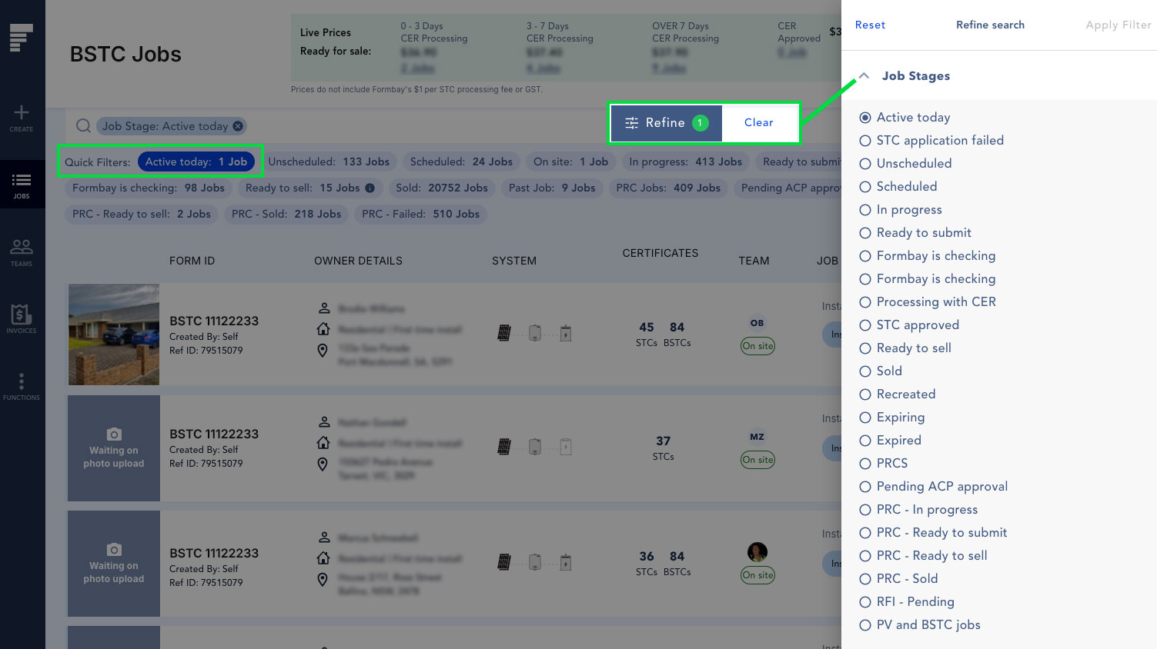Click the Create plus icon in sidebar
This screenshot has width=1157, height=649.
[22, 113]
